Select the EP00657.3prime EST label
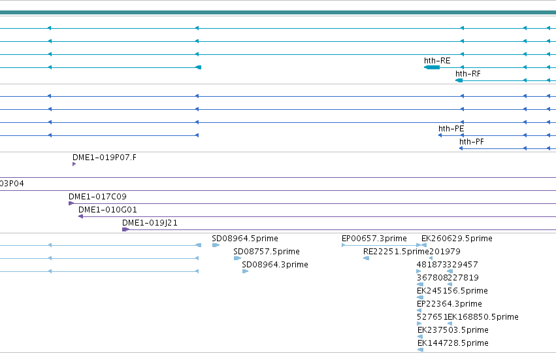The height and width of the screenshot is (353, 556). coord(374,239)
